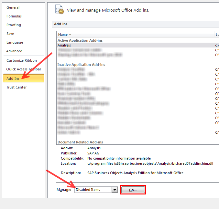Click the Disabled Items combo box

point(96,190)
